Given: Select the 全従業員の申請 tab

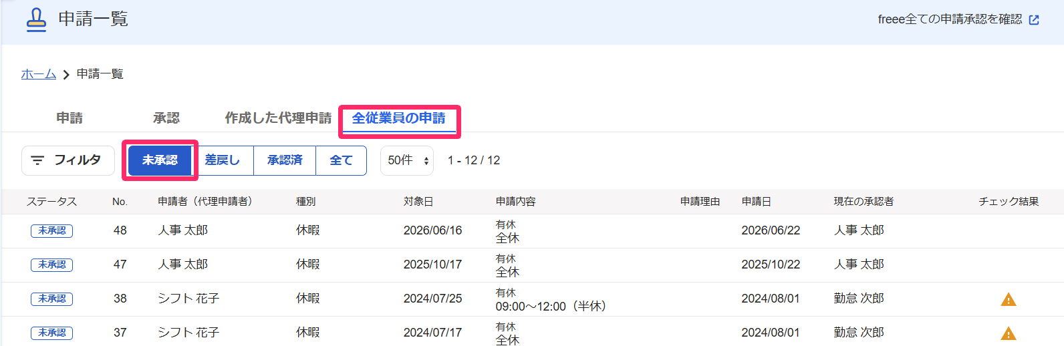Looking at the screenshot, I should 399,118.
